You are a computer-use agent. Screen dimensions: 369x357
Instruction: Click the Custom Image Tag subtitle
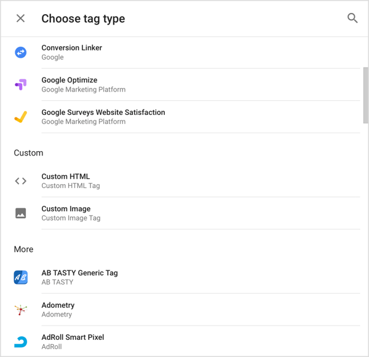71,218
